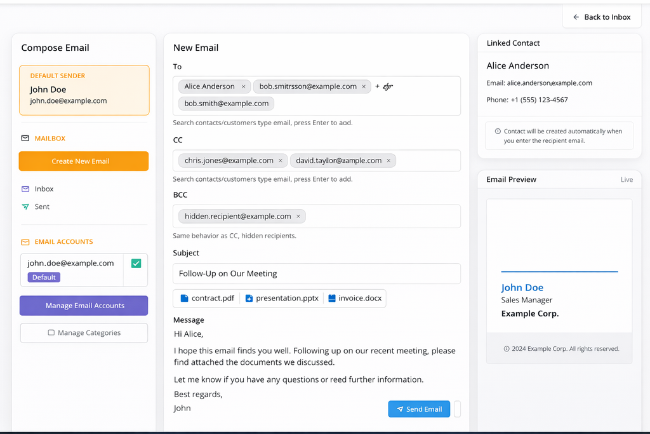
Task: Click the paper plane icon on Send Email
Action: click(x=400, y=409)
